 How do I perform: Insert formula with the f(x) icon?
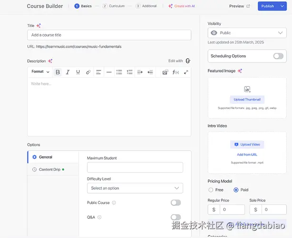(175, 72)
